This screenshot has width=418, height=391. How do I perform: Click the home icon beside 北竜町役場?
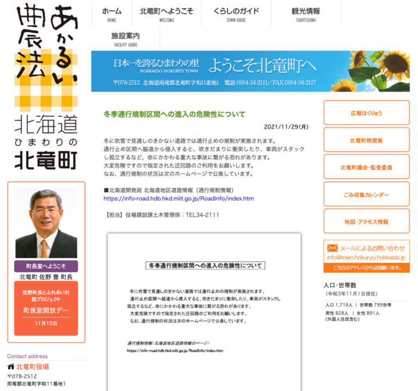11,366
